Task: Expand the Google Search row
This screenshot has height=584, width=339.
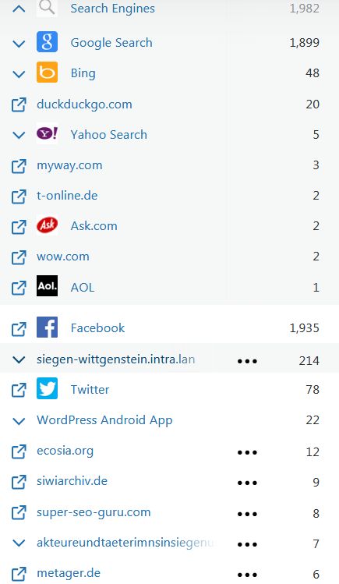Action: click(19, 43)
